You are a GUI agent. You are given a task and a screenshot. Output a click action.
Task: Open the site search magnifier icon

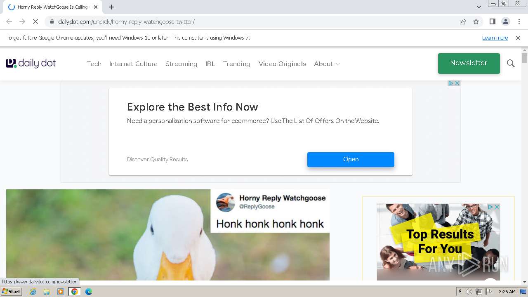click(511, 63)
